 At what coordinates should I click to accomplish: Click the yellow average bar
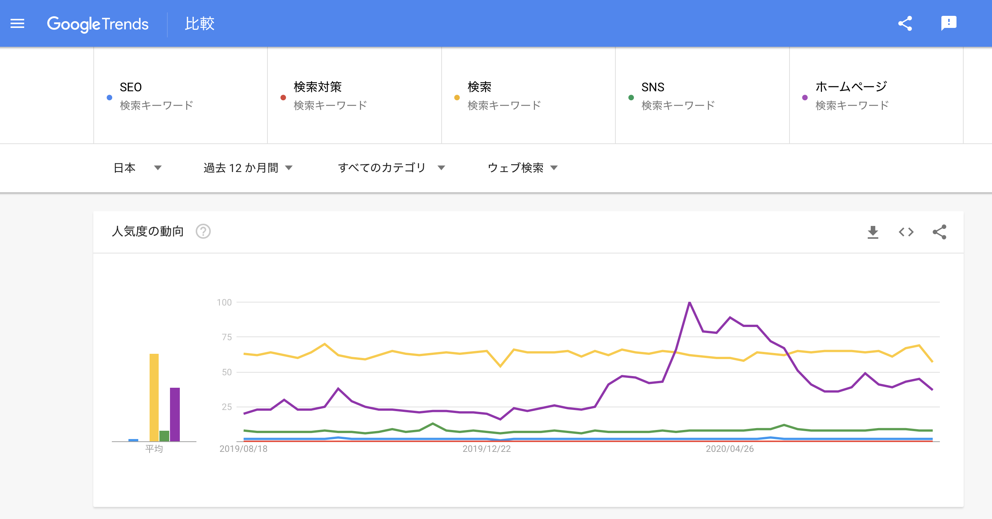pyautogui.click(x=154, y=398)
